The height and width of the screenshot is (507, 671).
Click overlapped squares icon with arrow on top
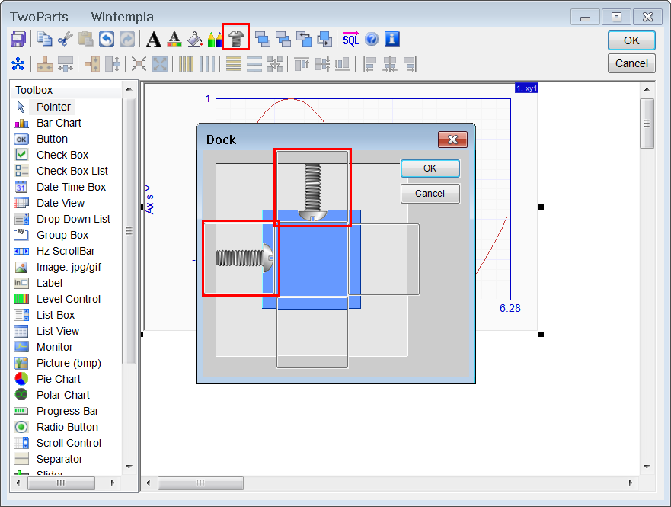[304, 39]
